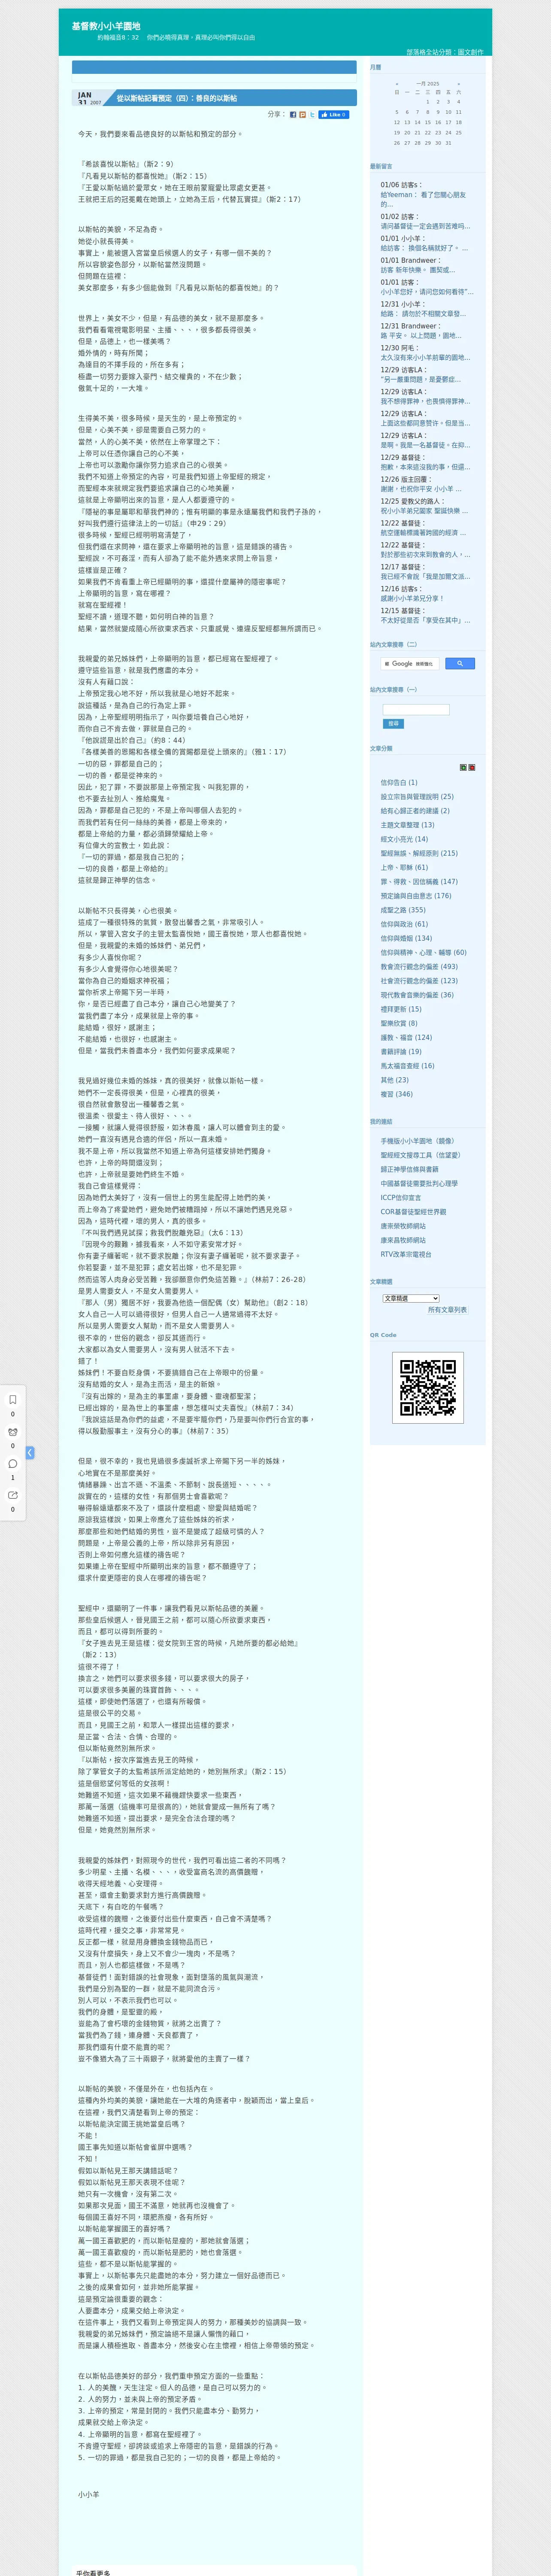Open link 手機版小小羊園地（鏡像）
Viewport: 551px width, 2576px height.
[x=417, y=1141]
